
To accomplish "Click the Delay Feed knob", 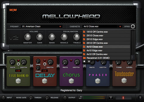I will [x=38, y=68].
